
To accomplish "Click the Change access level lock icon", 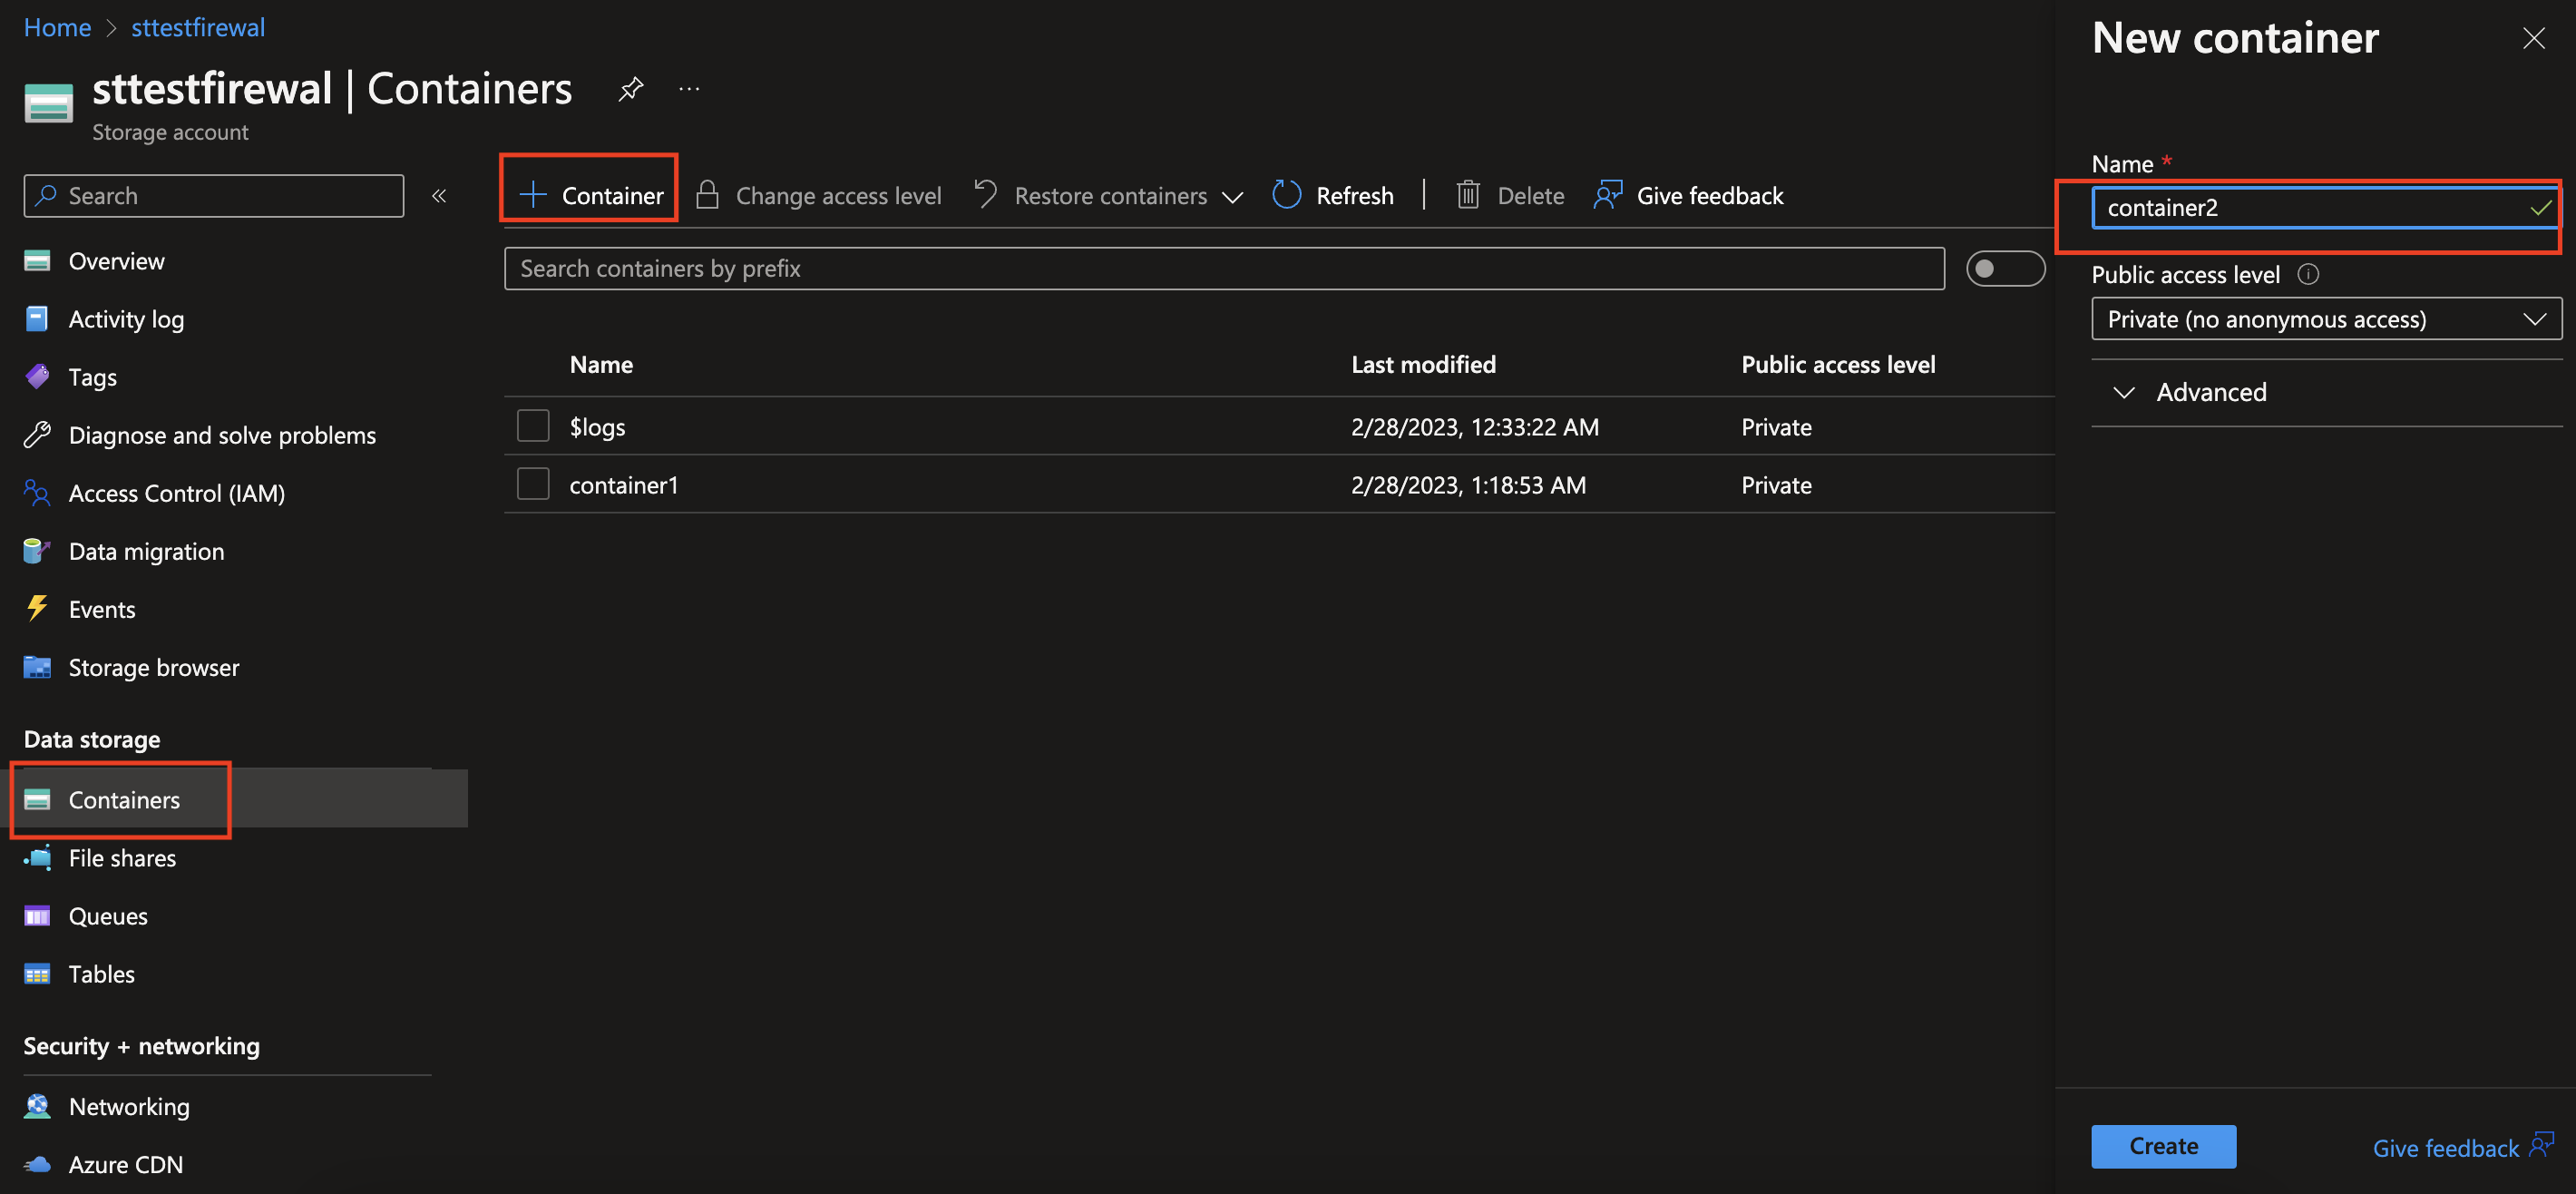I will 708,195.
